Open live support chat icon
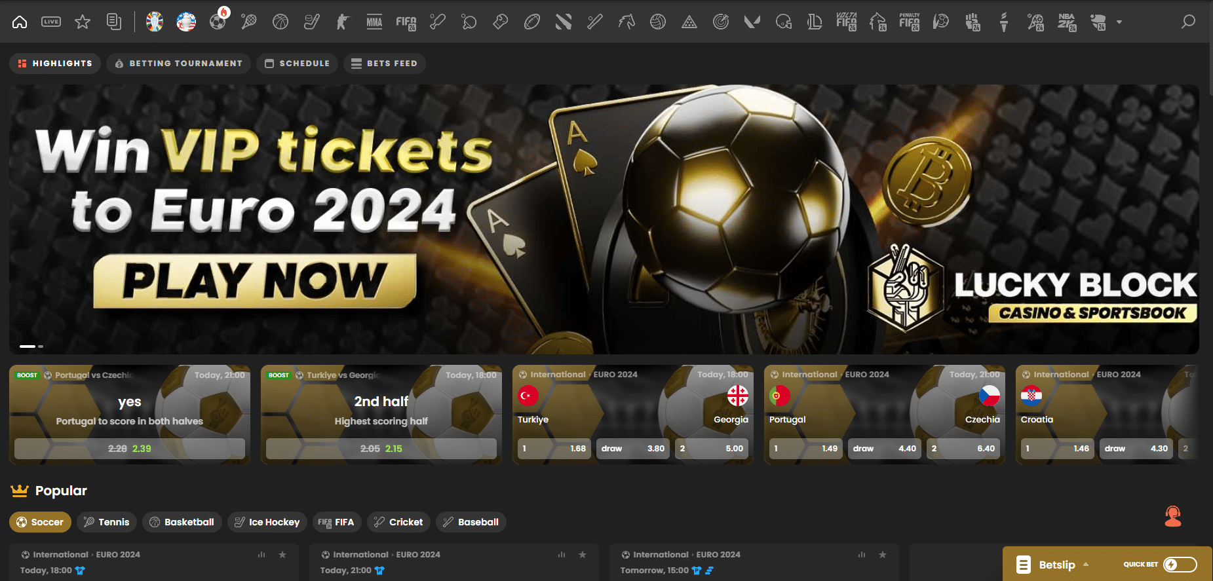 click(1173, 517)
